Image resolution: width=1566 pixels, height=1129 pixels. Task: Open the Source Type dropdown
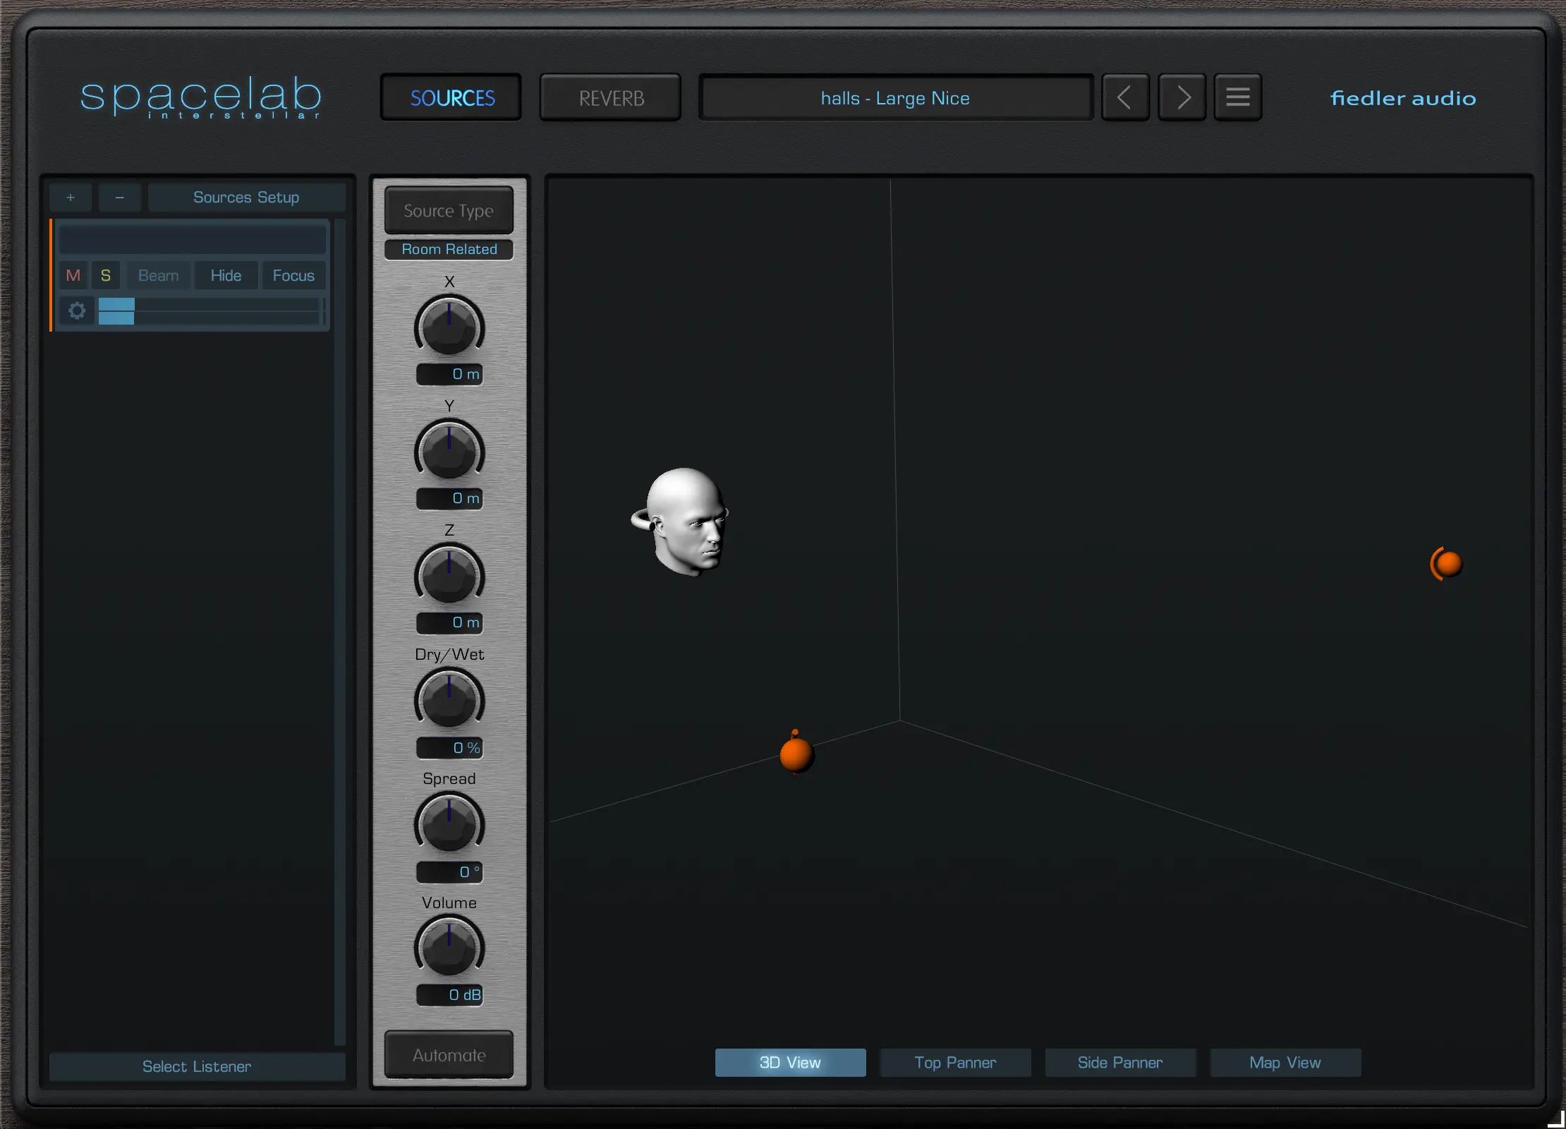(449, 210)
